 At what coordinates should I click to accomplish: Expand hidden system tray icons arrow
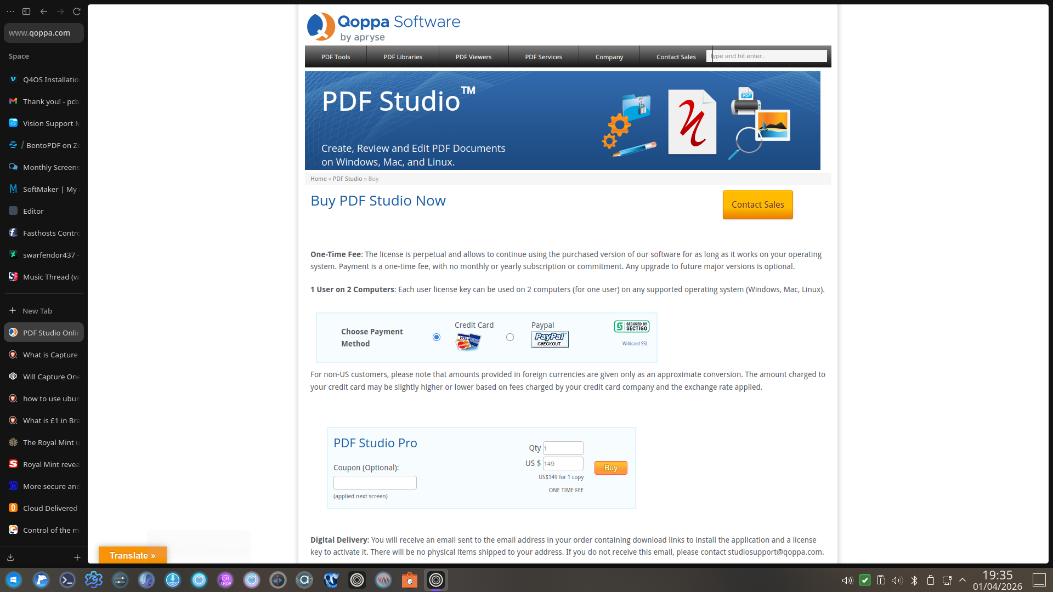click(x=963, y=580)
